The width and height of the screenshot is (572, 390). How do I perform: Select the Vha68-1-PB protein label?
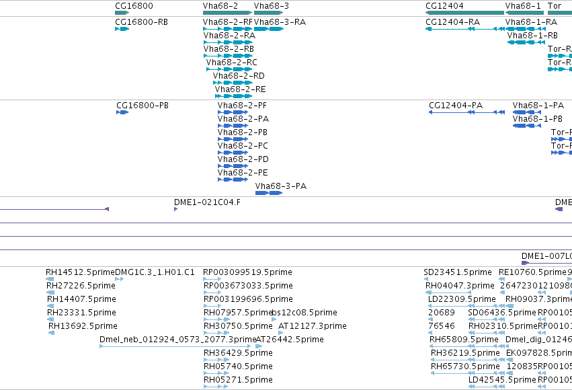pyautogui.click(x=537, y=119)
